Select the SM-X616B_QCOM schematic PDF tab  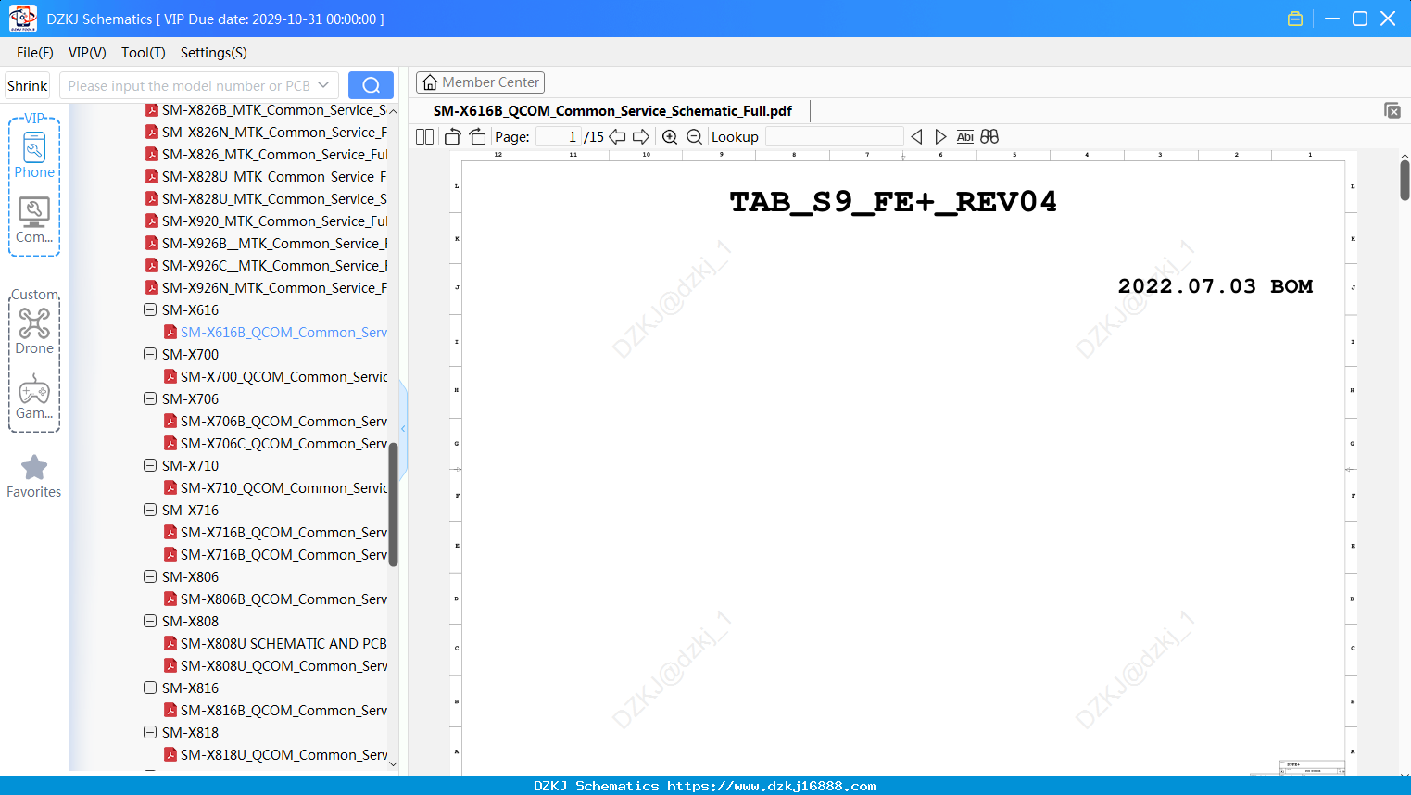point(612,111)
